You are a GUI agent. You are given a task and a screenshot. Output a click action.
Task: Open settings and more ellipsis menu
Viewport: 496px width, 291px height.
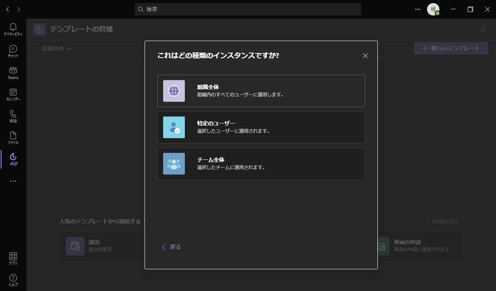[x=418, y=9]
